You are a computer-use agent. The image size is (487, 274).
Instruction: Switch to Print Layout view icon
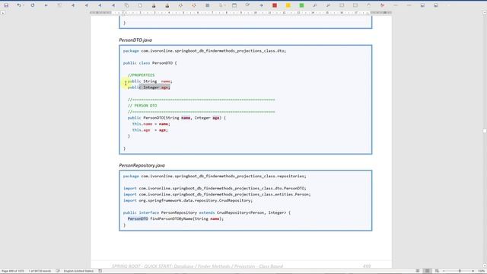coord(427,271)
